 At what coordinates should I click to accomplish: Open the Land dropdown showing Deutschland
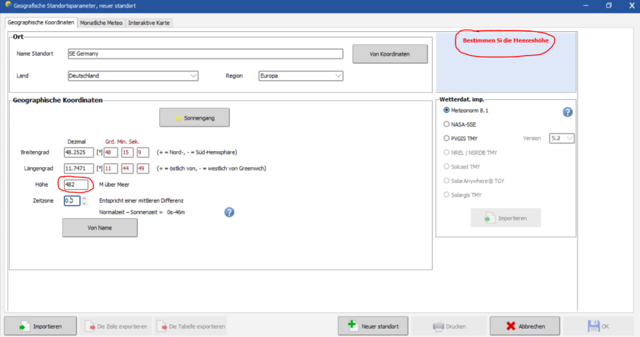pos(132,76)
